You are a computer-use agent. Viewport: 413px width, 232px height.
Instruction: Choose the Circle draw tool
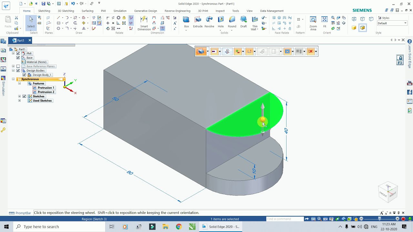click(x=58, y=29)
